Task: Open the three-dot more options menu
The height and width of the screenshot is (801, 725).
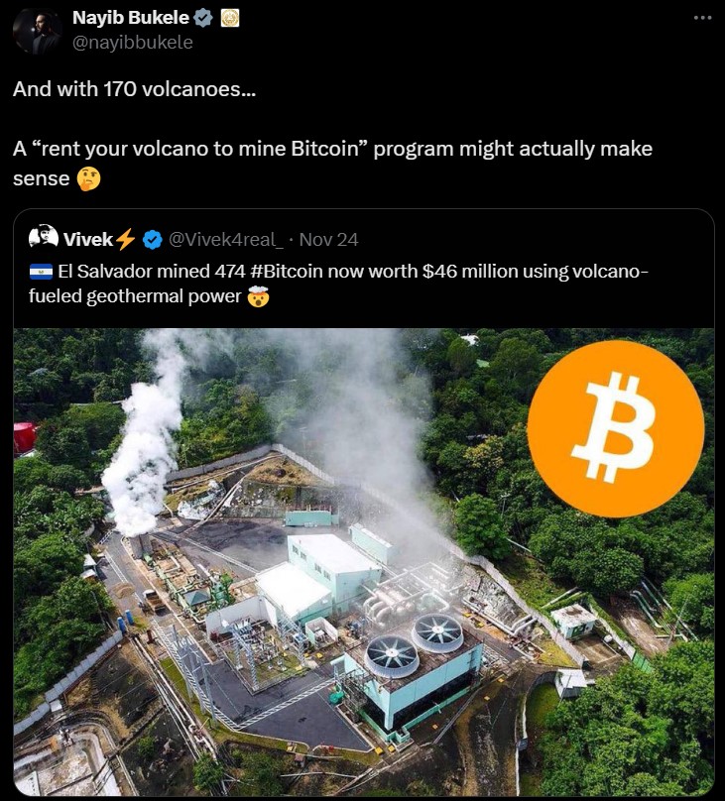Action: click(x=702, y=18)
